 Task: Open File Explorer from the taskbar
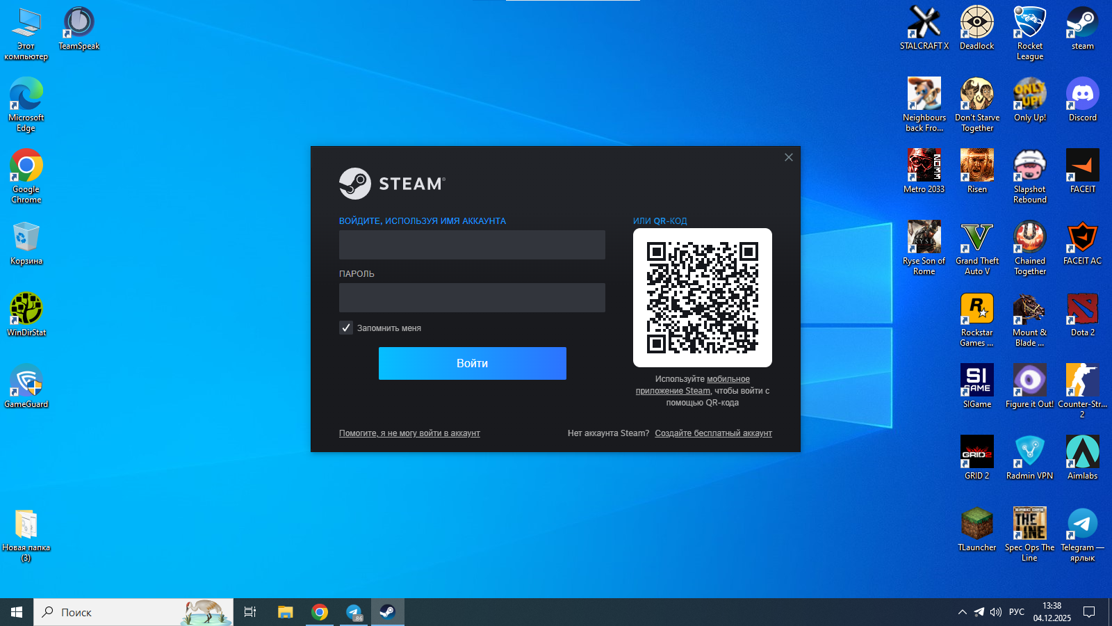point(285,612)
